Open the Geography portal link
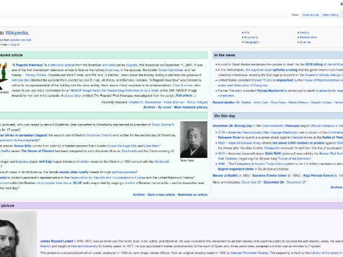Viewport: 343px width, 257px height. (x=251, y=42)
